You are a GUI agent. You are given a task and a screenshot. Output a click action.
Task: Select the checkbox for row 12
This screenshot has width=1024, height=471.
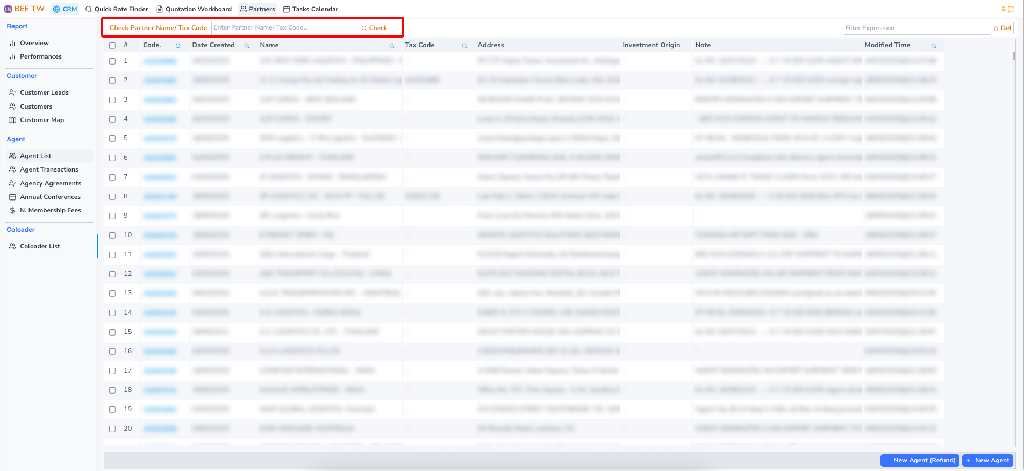click(x=112, y=274)
